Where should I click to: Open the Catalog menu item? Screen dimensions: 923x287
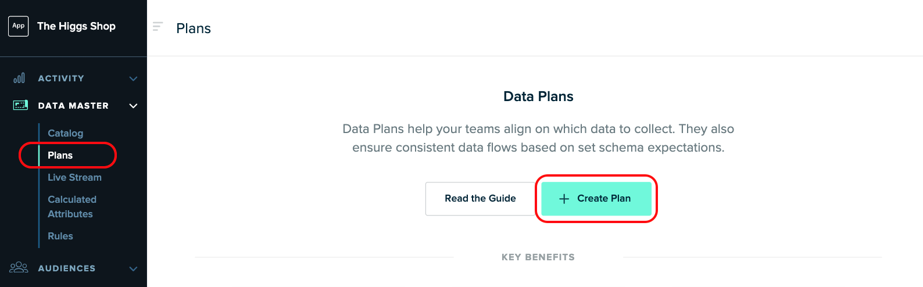click(65, 133)
